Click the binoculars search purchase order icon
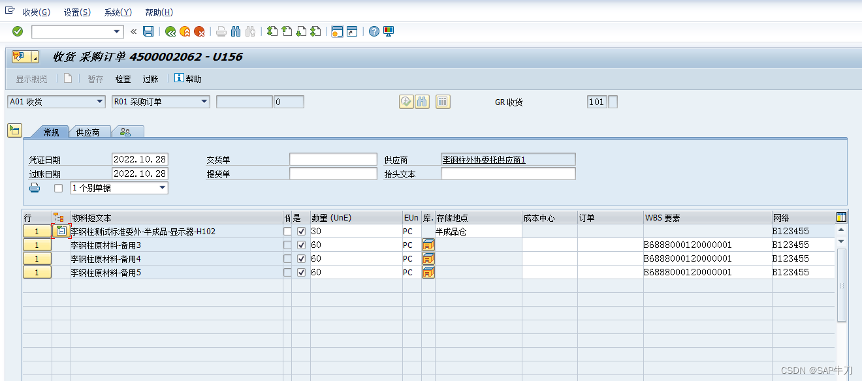Screen dimensions: 862x381 click(423, 102)
